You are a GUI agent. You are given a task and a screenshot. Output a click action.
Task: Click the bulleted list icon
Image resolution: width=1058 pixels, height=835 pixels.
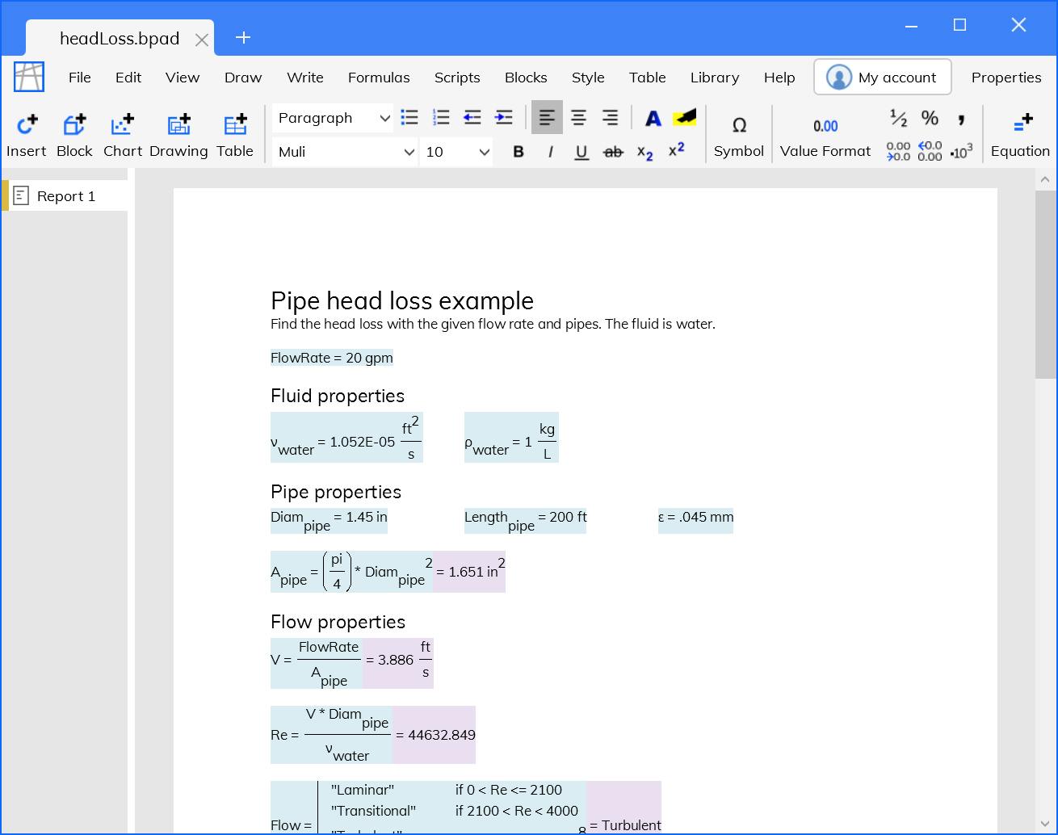tap(409, 118)
